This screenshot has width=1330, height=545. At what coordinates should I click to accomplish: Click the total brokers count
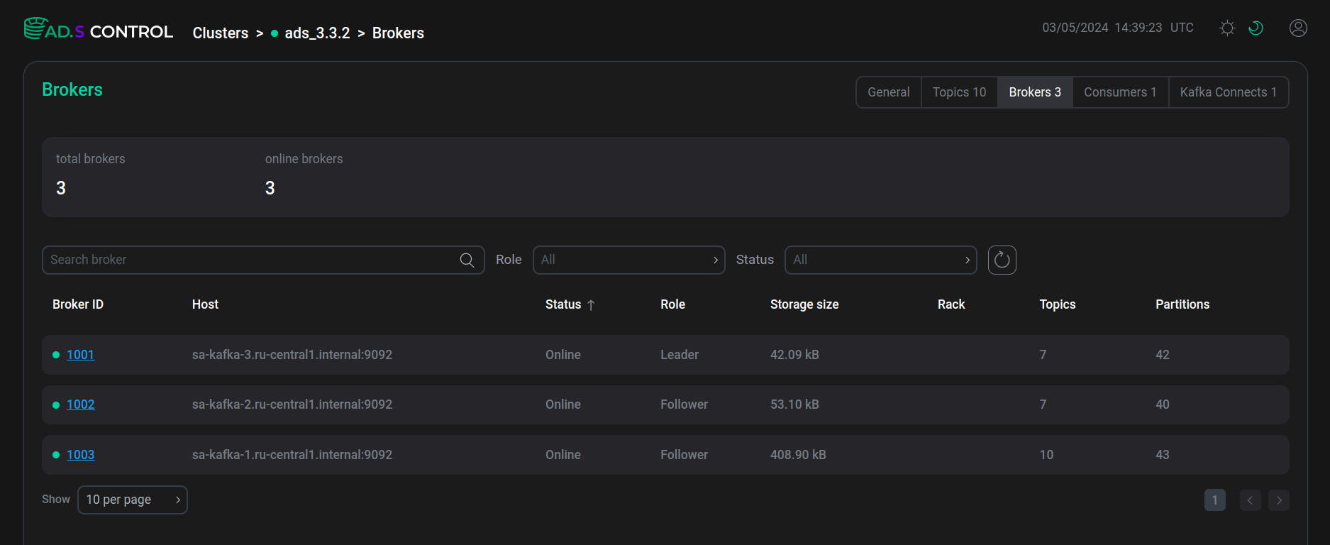(61, 188)
